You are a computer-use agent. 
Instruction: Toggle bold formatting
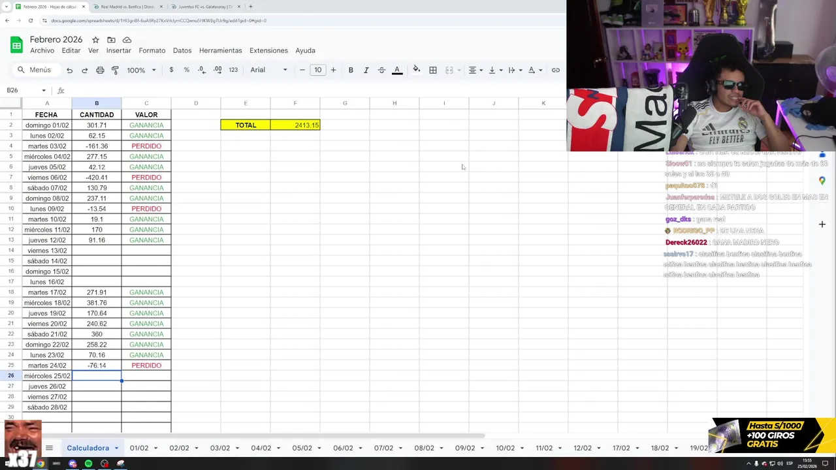click(351, 70)
